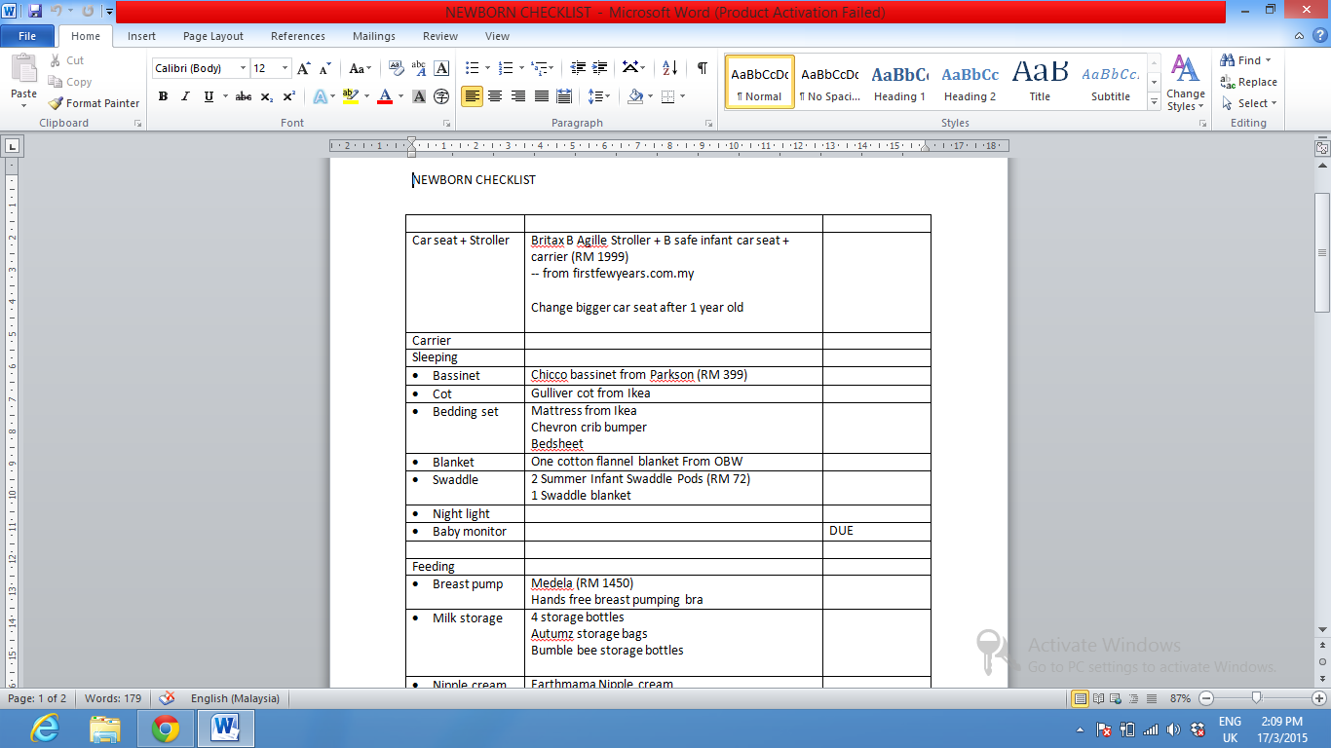This screenshot has height=748, width=1331.
Task: Shrink the font size
Action: pos(324,68)
